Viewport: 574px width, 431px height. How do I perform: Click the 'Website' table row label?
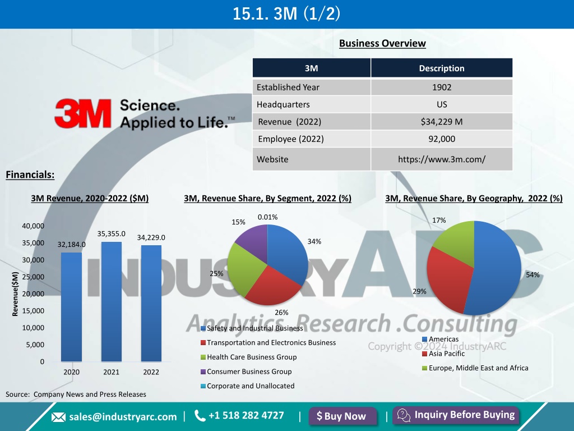[x=312, y=159]
